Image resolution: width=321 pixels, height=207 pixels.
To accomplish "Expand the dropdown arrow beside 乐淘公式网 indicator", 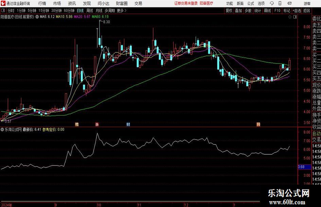I will pos(2,130).
